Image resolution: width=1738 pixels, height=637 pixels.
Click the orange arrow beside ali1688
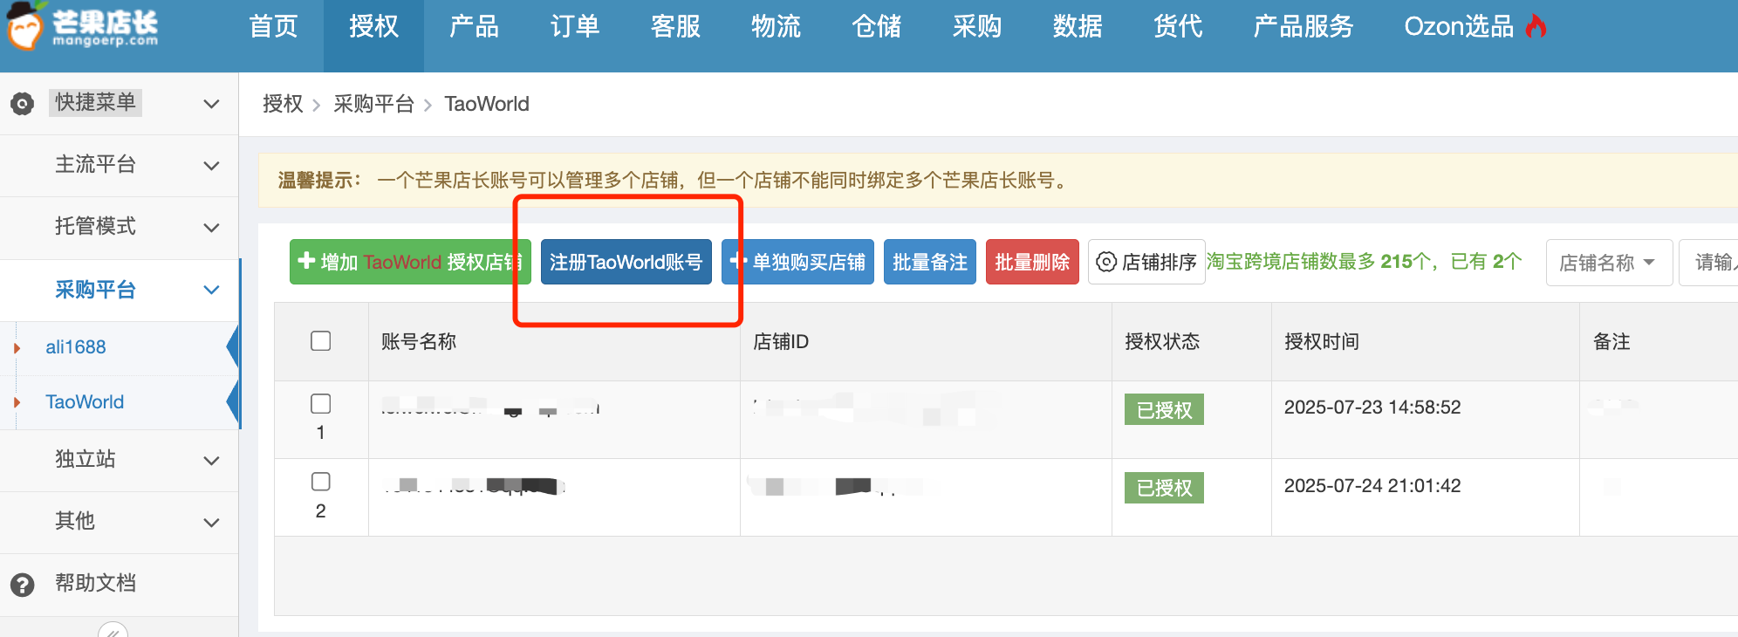17,348
